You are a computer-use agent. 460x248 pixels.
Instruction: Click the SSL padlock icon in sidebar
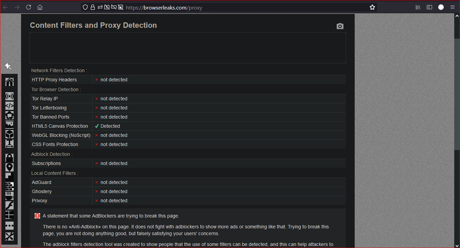[x=10, y=158]
